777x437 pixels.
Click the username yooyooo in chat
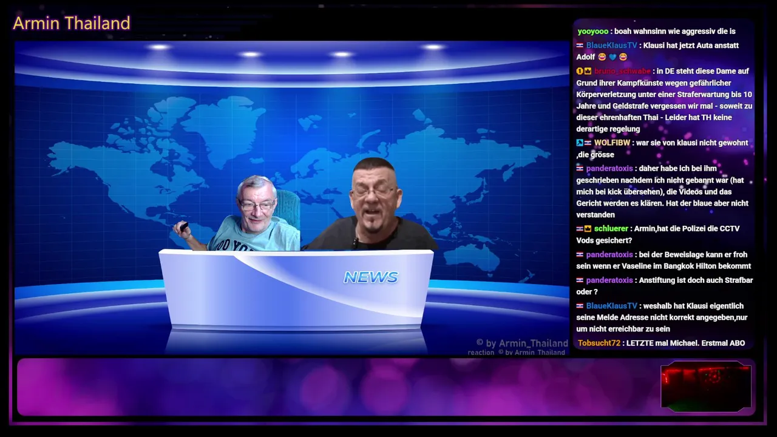592,32
